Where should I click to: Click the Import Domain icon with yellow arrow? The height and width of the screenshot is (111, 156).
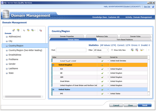click(x=28, y=30)
